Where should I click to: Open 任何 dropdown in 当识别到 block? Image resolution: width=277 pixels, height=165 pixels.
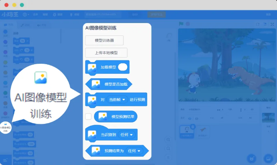click(x=127, y=135)
